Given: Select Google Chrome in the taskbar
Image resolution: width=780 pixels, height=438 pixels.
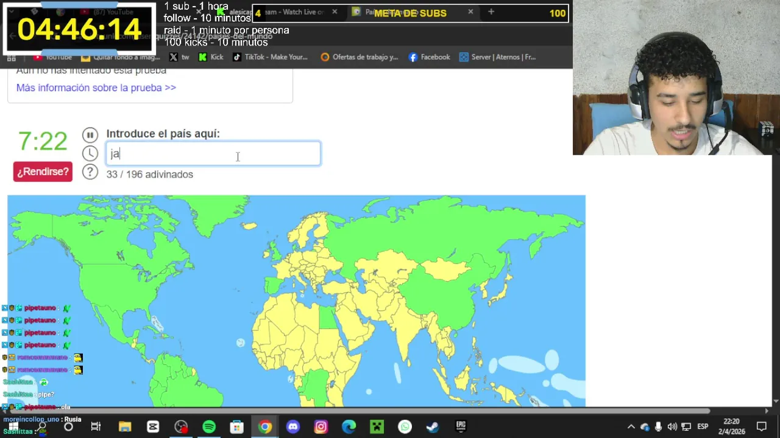Looking at the screenshot, I should 264,427.
